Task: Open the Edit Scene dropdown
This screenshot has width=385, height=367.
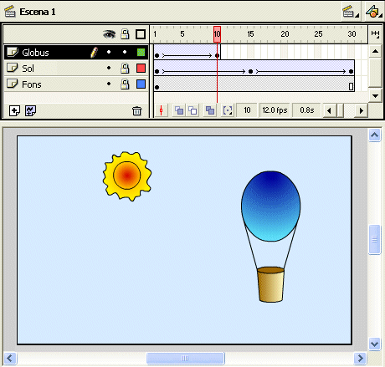Action: (351, 12)
